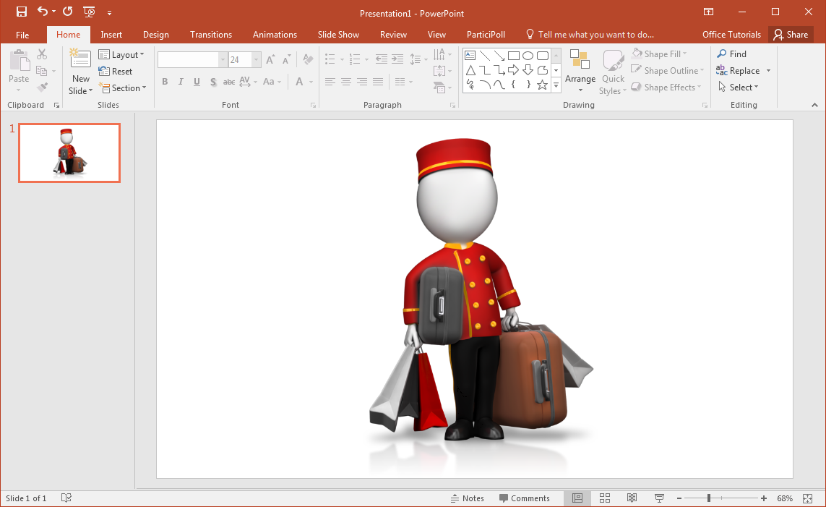This screenshot has height=507, width=826.
Task: Click the Save icon in title bar
Action: click(22, 12)
